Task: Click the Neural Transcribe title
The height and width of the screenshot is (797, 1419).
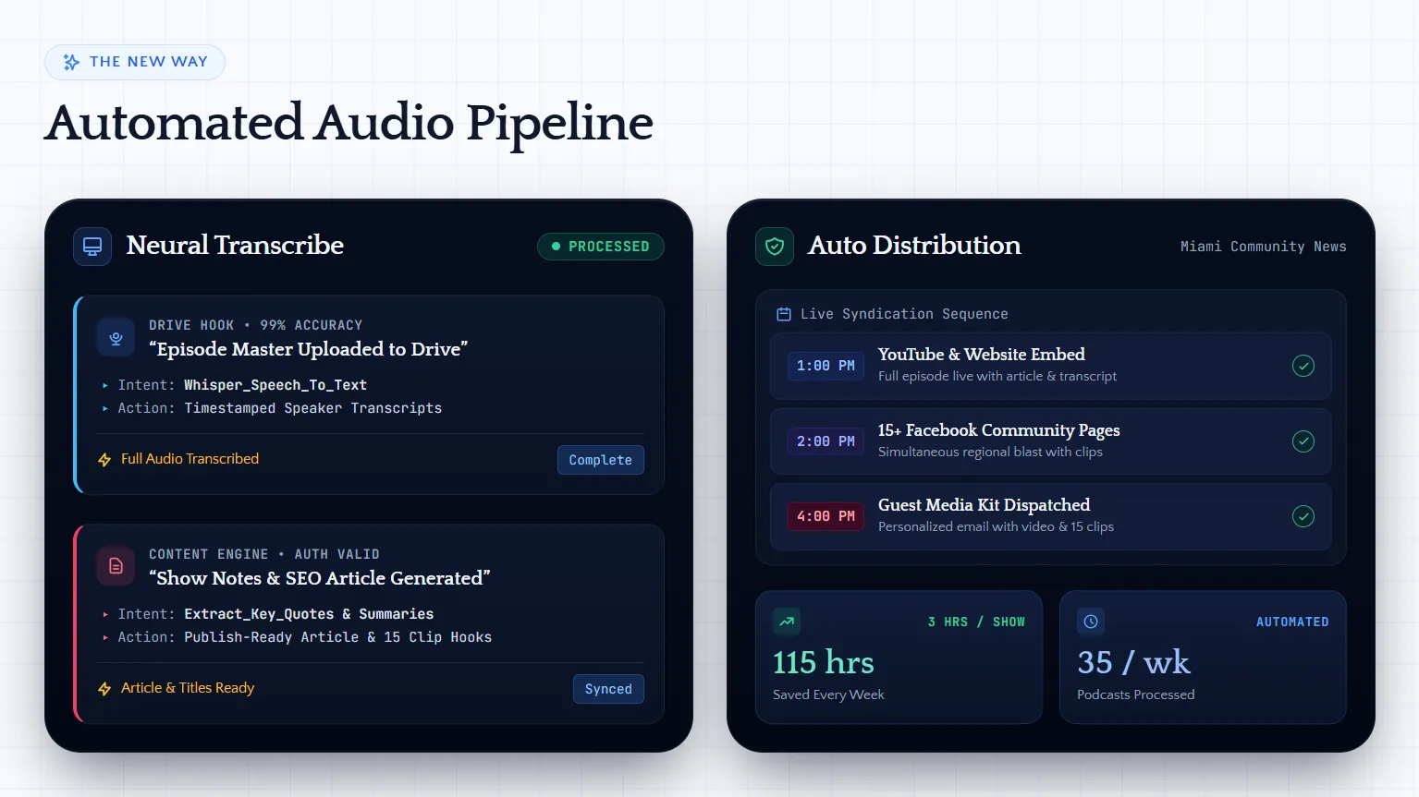Action: pos(235,245)
